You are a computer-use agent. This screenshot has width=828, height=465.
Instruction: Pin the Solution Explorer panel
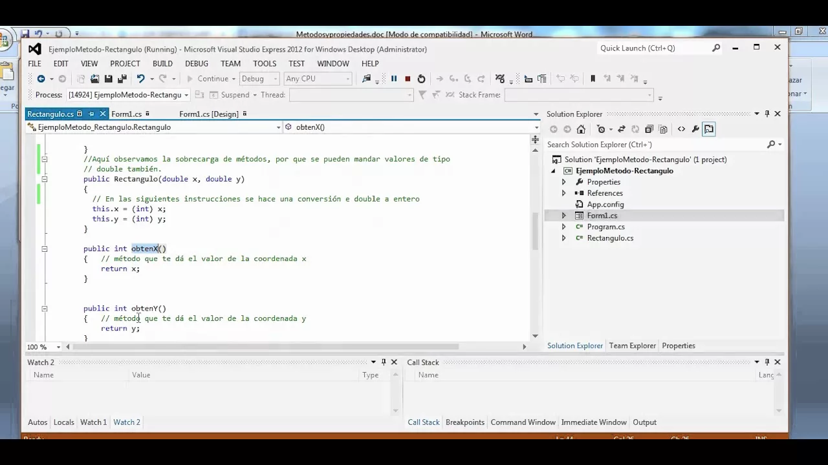pyautogui.click(x=767, y=114)
